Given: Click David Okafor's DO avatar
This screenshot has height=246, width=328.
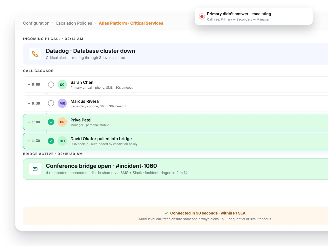Looking at the screenshot, I should point(62,141).
